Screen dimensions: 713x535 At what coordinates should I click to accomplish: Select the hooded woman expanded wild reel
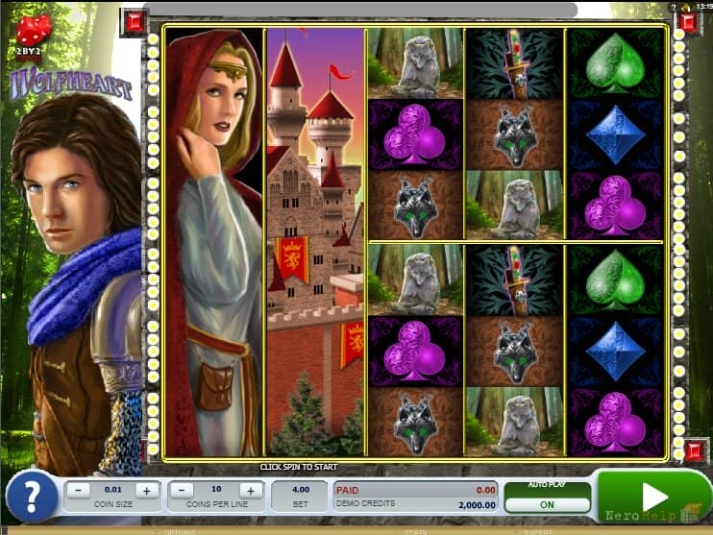pyautogui.click(x=214, y=242)
